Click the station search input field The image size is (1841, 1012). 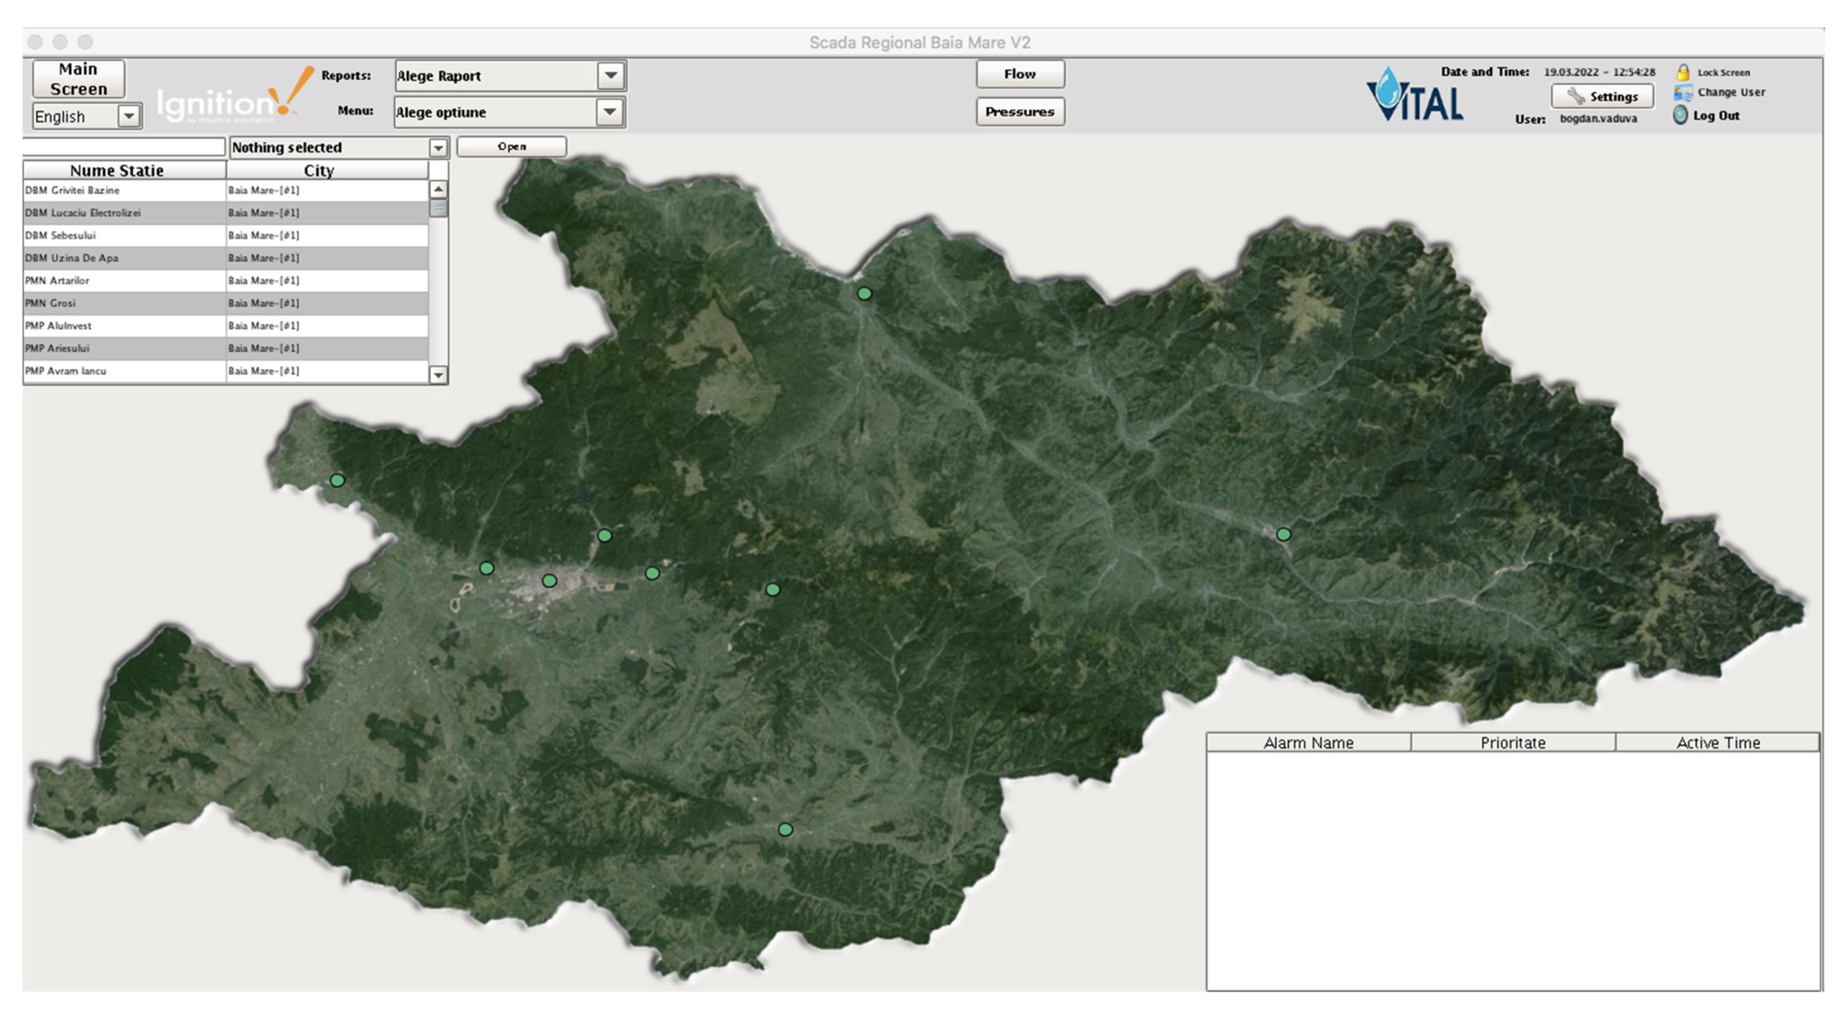coord(123,147)
